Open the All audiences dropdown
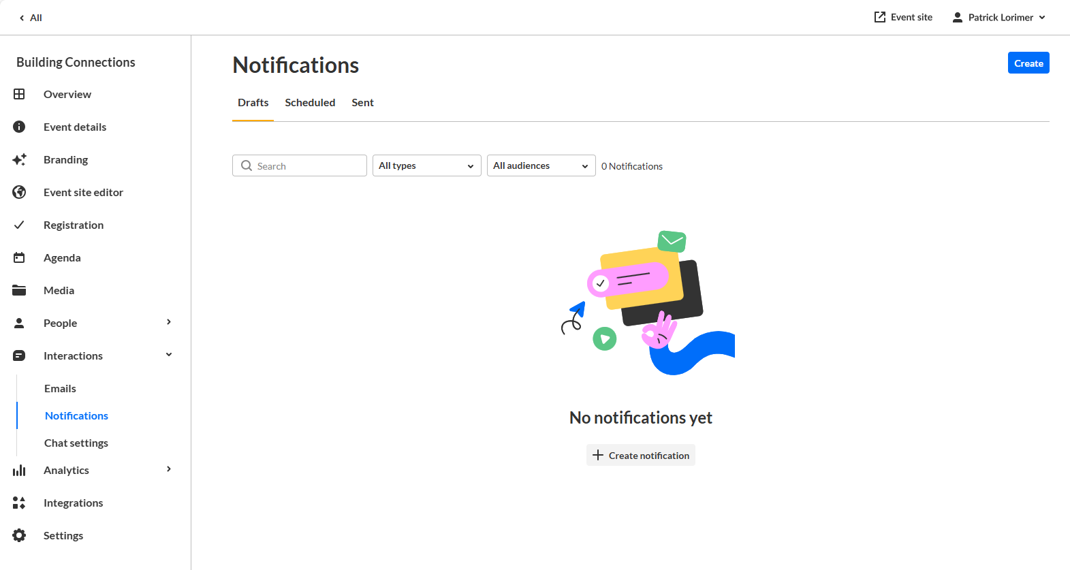The height and width of the screenshot is (570, 1070). pyautogui.click(x=541, y=165)
